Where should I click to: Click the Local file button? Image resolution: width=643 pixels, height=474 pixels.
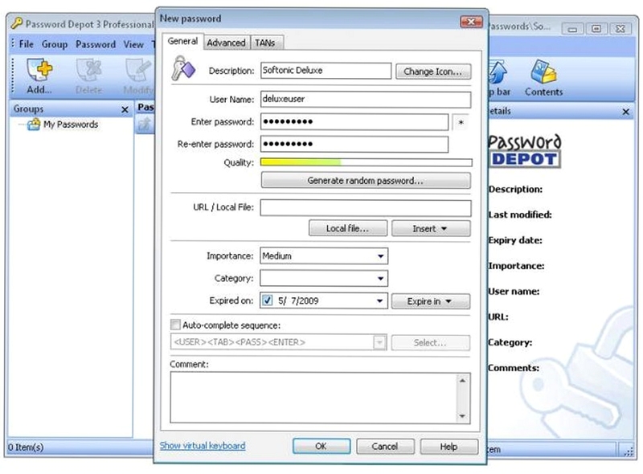point(348,228)
